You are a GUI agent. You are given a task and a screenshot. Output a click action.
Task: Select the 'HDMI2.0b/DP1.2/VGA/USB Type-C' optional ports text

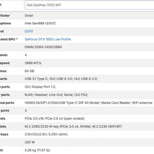[x=51, y=103]
